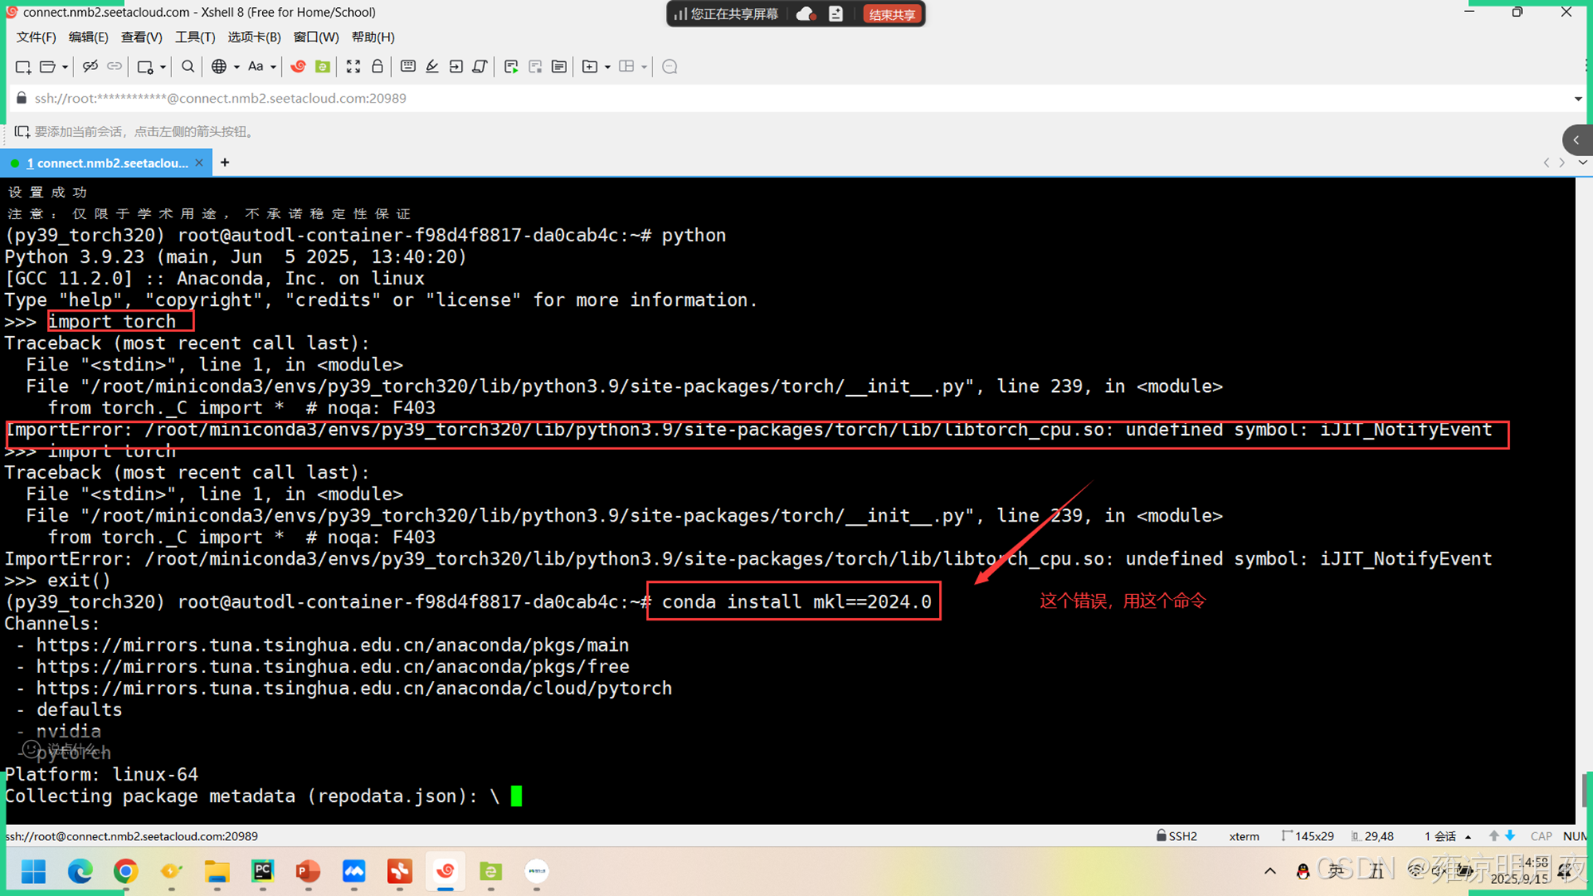The image size is (1593, 896).
Task: Click the highlight pen toolbar icon
Action: [432, 67]
